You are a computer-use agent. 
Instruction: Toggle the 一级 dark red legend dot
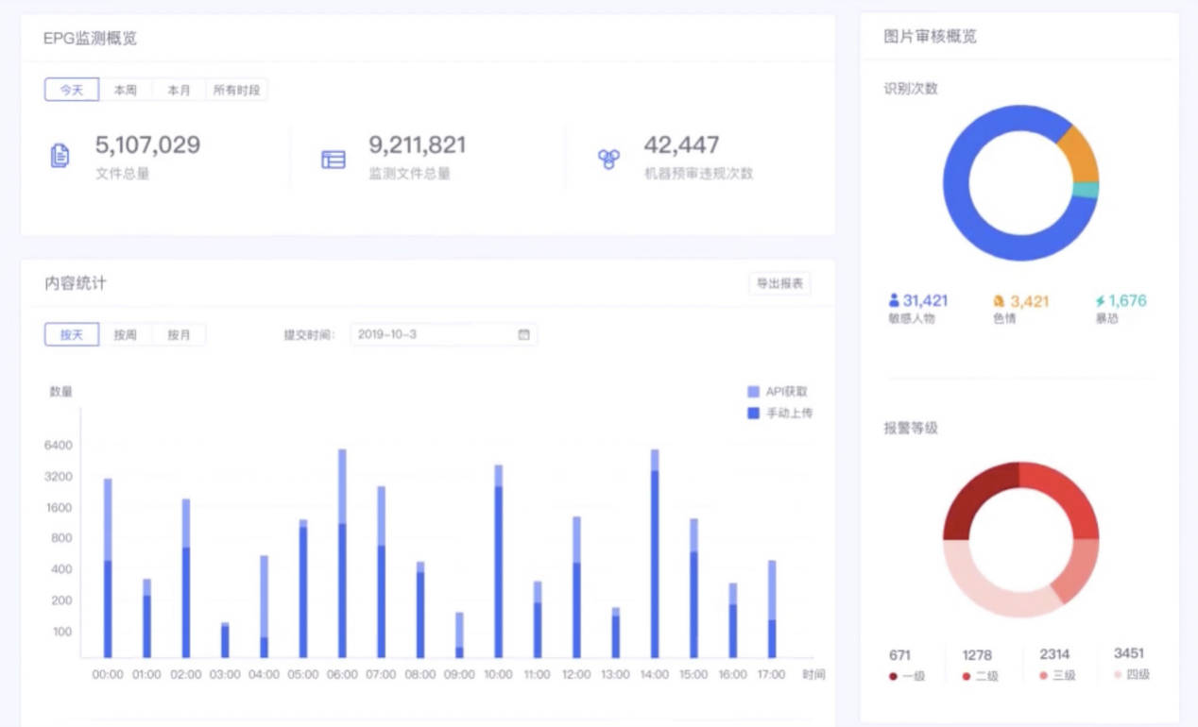pyautogui.click(x=894, y=676)
